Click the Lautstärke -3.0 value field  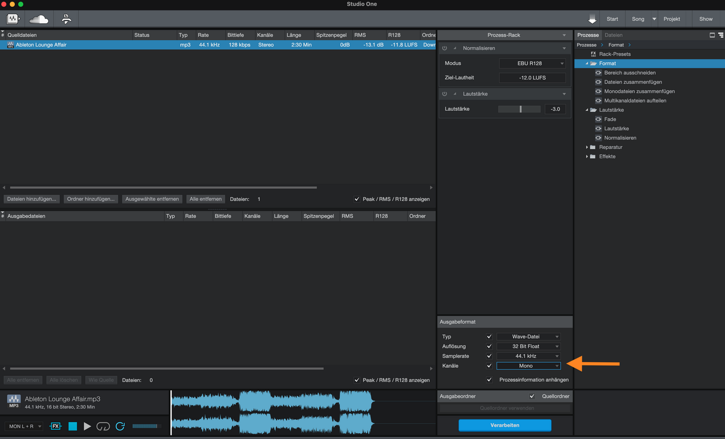point(555,109)
